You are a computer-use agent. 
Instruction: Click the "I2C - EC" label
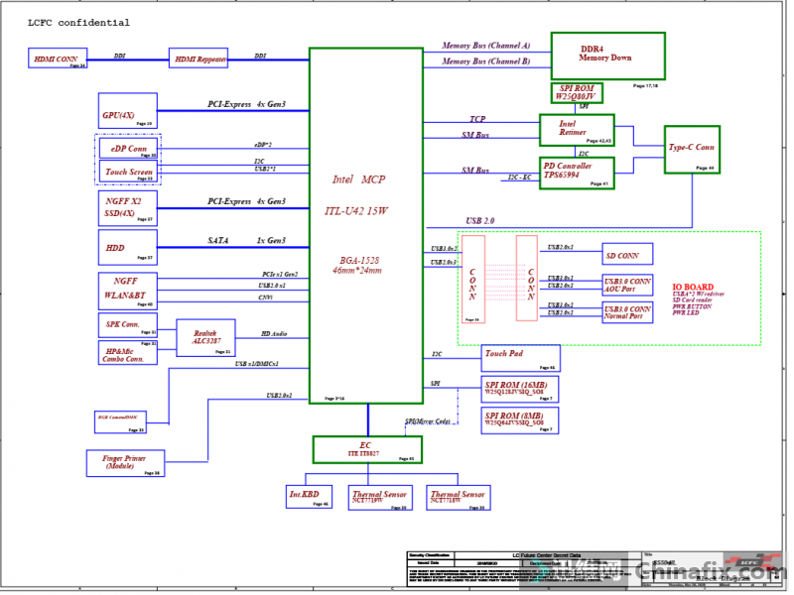click(519, 178)
